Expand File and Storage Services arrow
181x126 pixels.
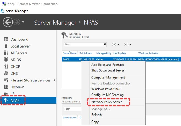(54, 80)
